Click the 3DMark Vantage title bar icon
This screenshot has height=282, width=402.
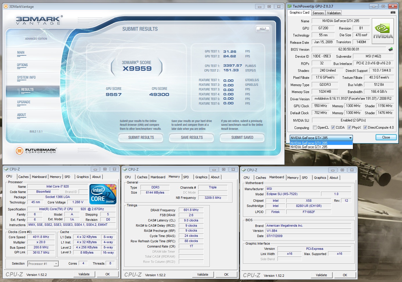coord(6,6)
